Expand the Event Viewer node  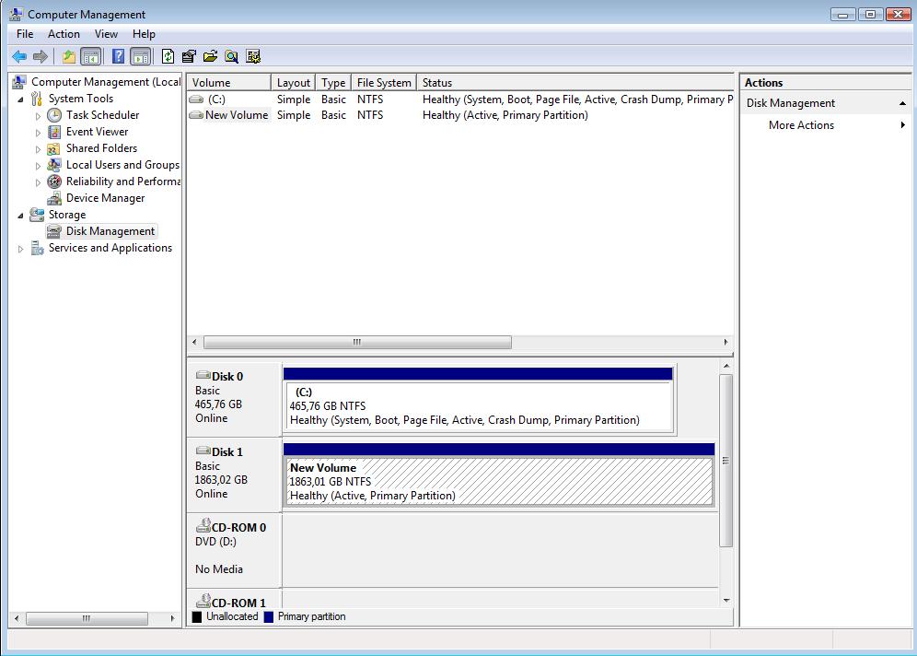pos(38,133)
